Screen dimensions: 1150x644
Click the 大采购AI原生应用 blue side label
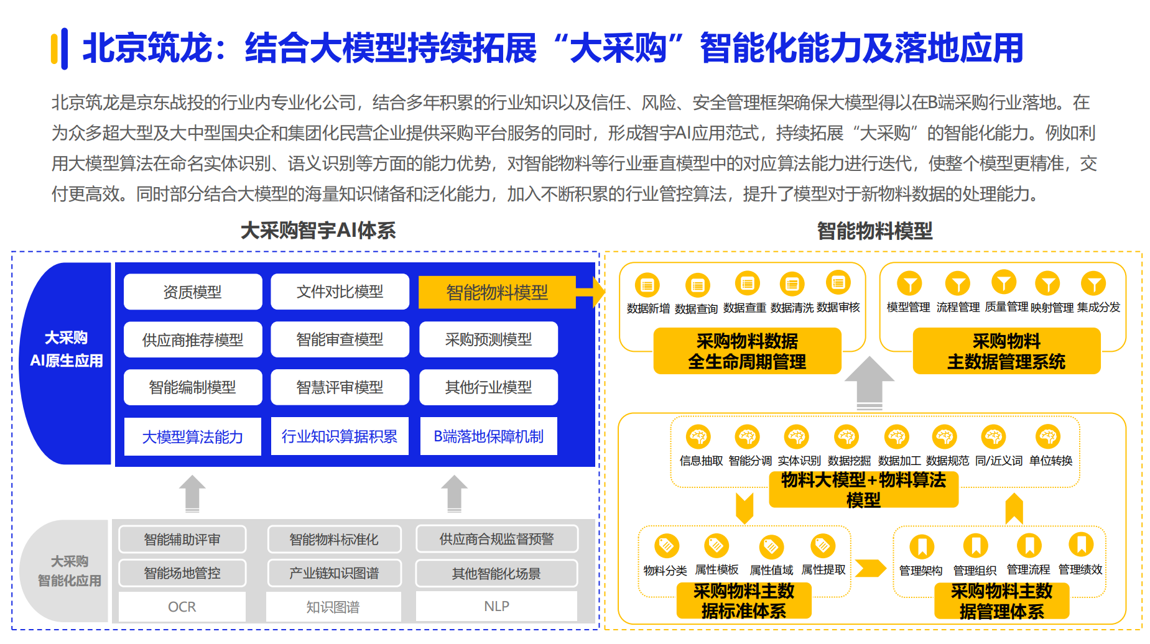(66, 349)
